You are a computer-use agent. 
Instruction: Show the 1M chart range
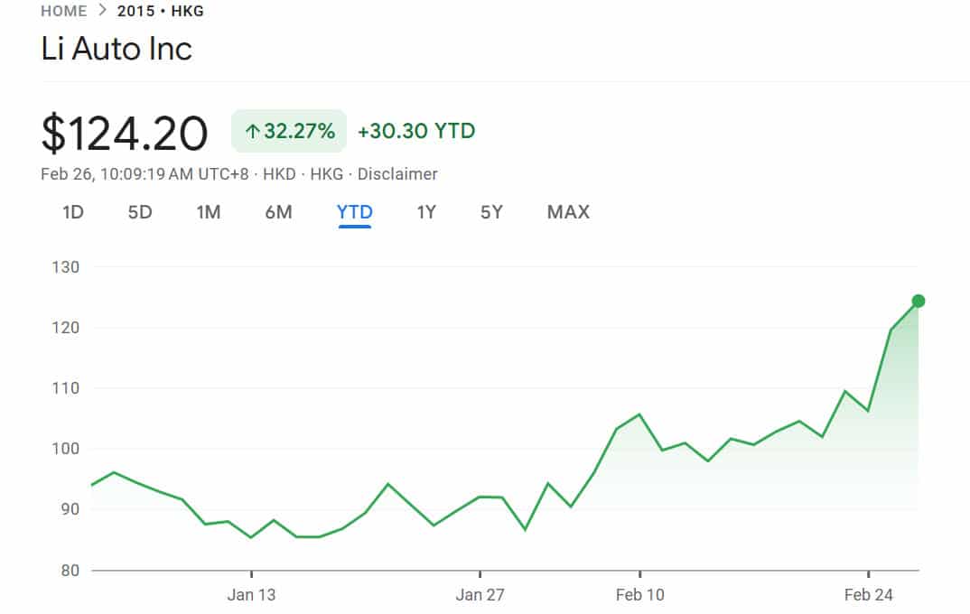coord(209,212)
